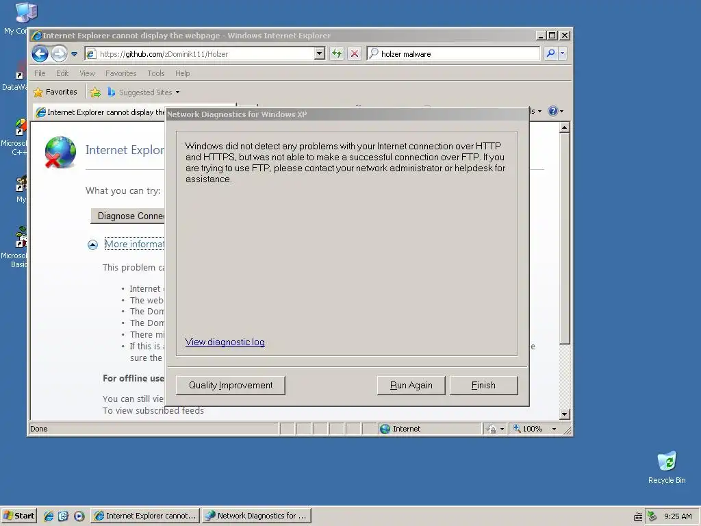Screen dimensions: 701x526
Task: Open the Favorites menu
Action: 120,73
